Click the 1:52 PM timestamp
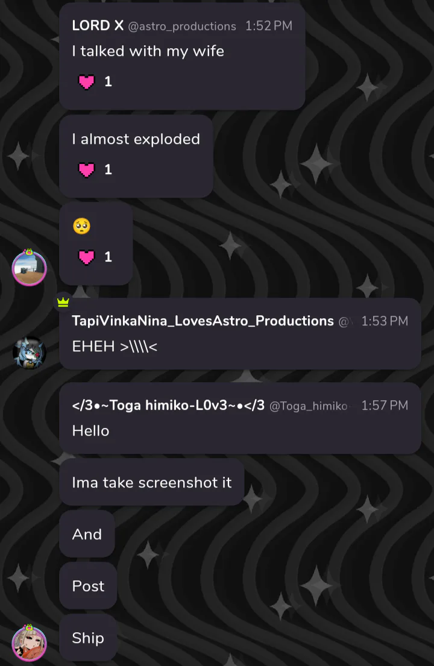 click(x=268, y=26)
